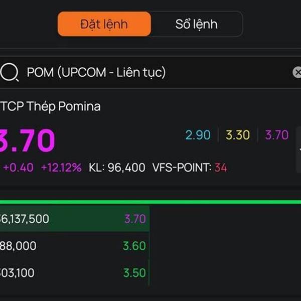Click the +12.12% percent change

point(61,168)
